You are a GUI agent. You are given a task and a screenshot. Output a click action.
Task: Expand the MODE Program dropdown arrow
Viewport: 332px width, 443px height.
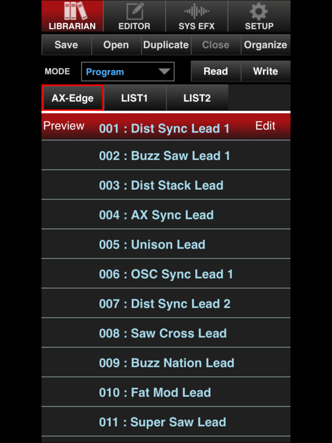point(164,72)
